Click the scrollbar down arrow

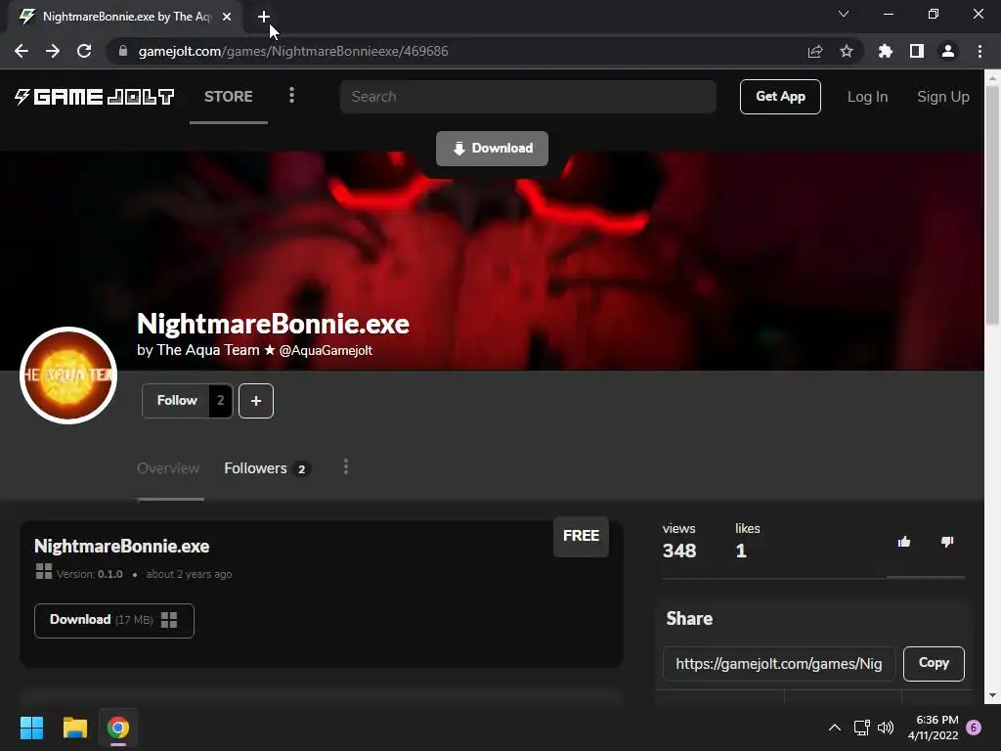tap(993, 695)
